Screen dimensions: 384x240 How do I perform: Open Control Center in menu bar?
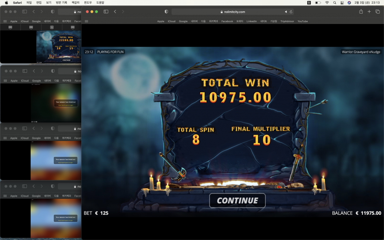(x=342, y=2)
